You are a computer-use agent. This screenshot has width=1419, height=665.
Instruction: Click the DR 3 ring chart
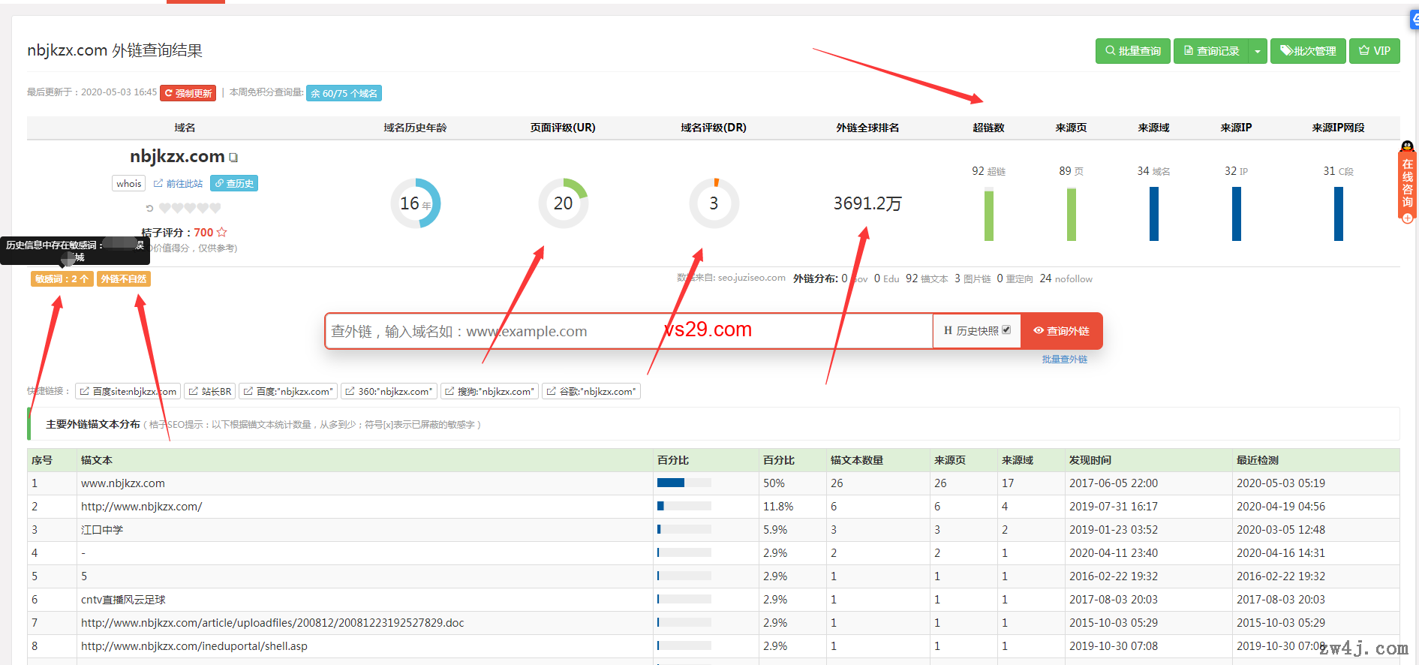point(714,203)
